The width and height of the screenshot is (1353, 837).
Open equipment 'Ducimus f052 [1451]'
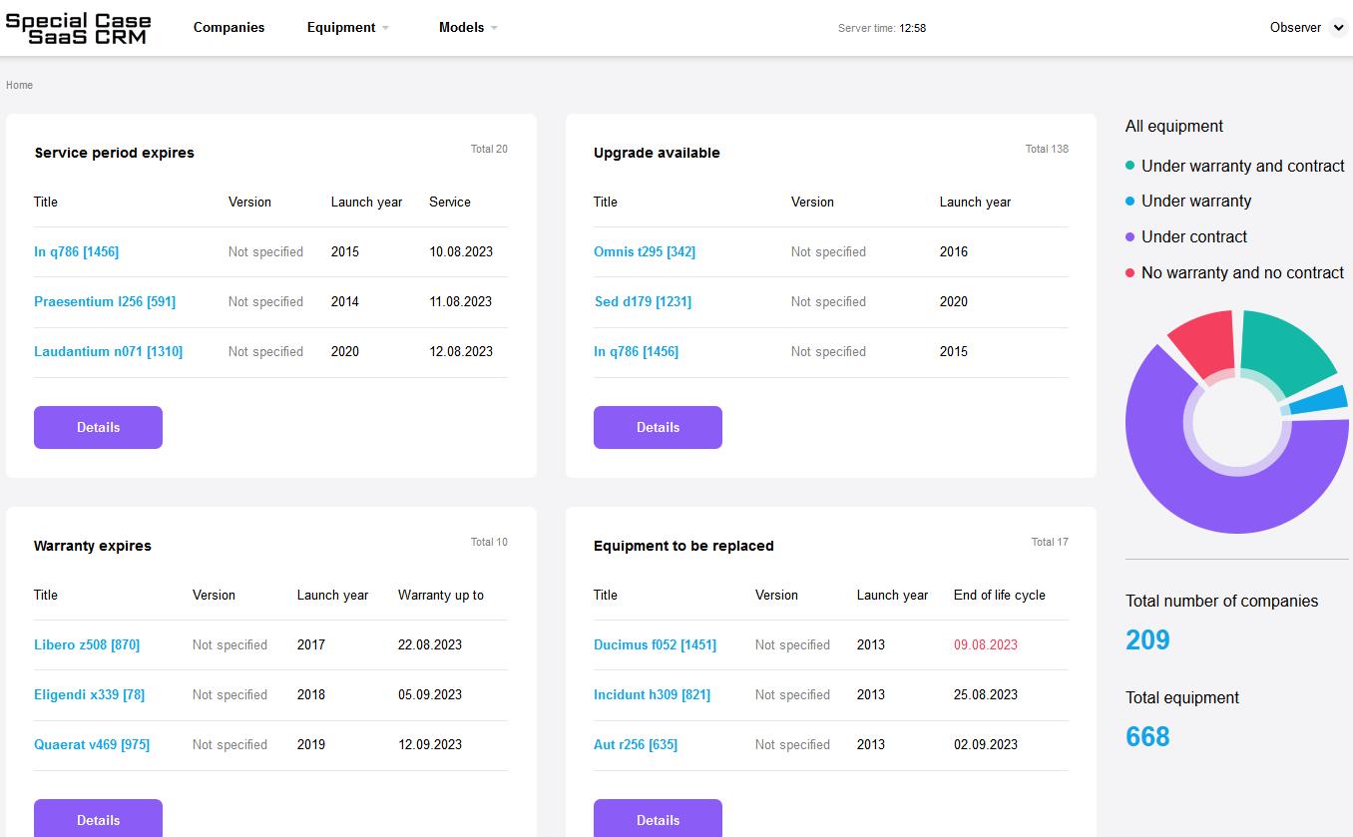[x=654, y=644]
